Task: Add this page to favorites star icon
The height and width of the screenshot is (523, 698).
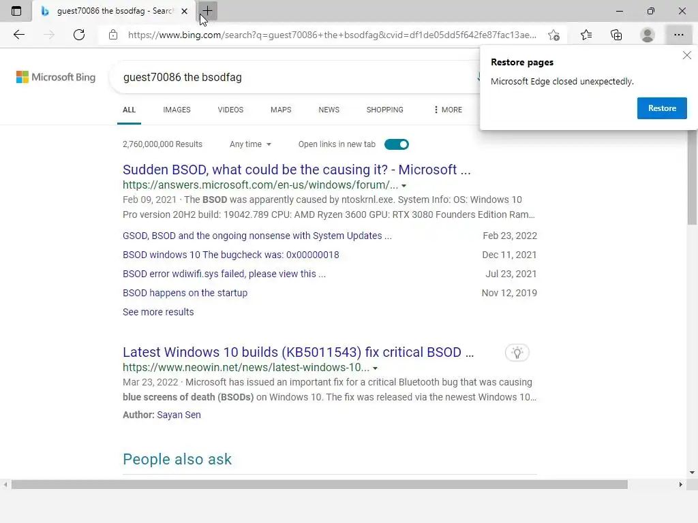Action: coord(553,35)
